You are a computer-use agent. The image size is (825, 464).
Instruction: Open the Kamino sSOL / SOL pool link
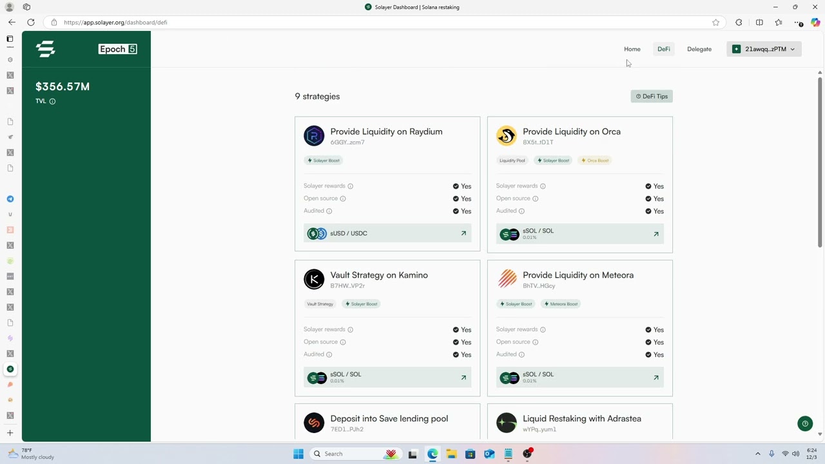[x=387, y=378]
